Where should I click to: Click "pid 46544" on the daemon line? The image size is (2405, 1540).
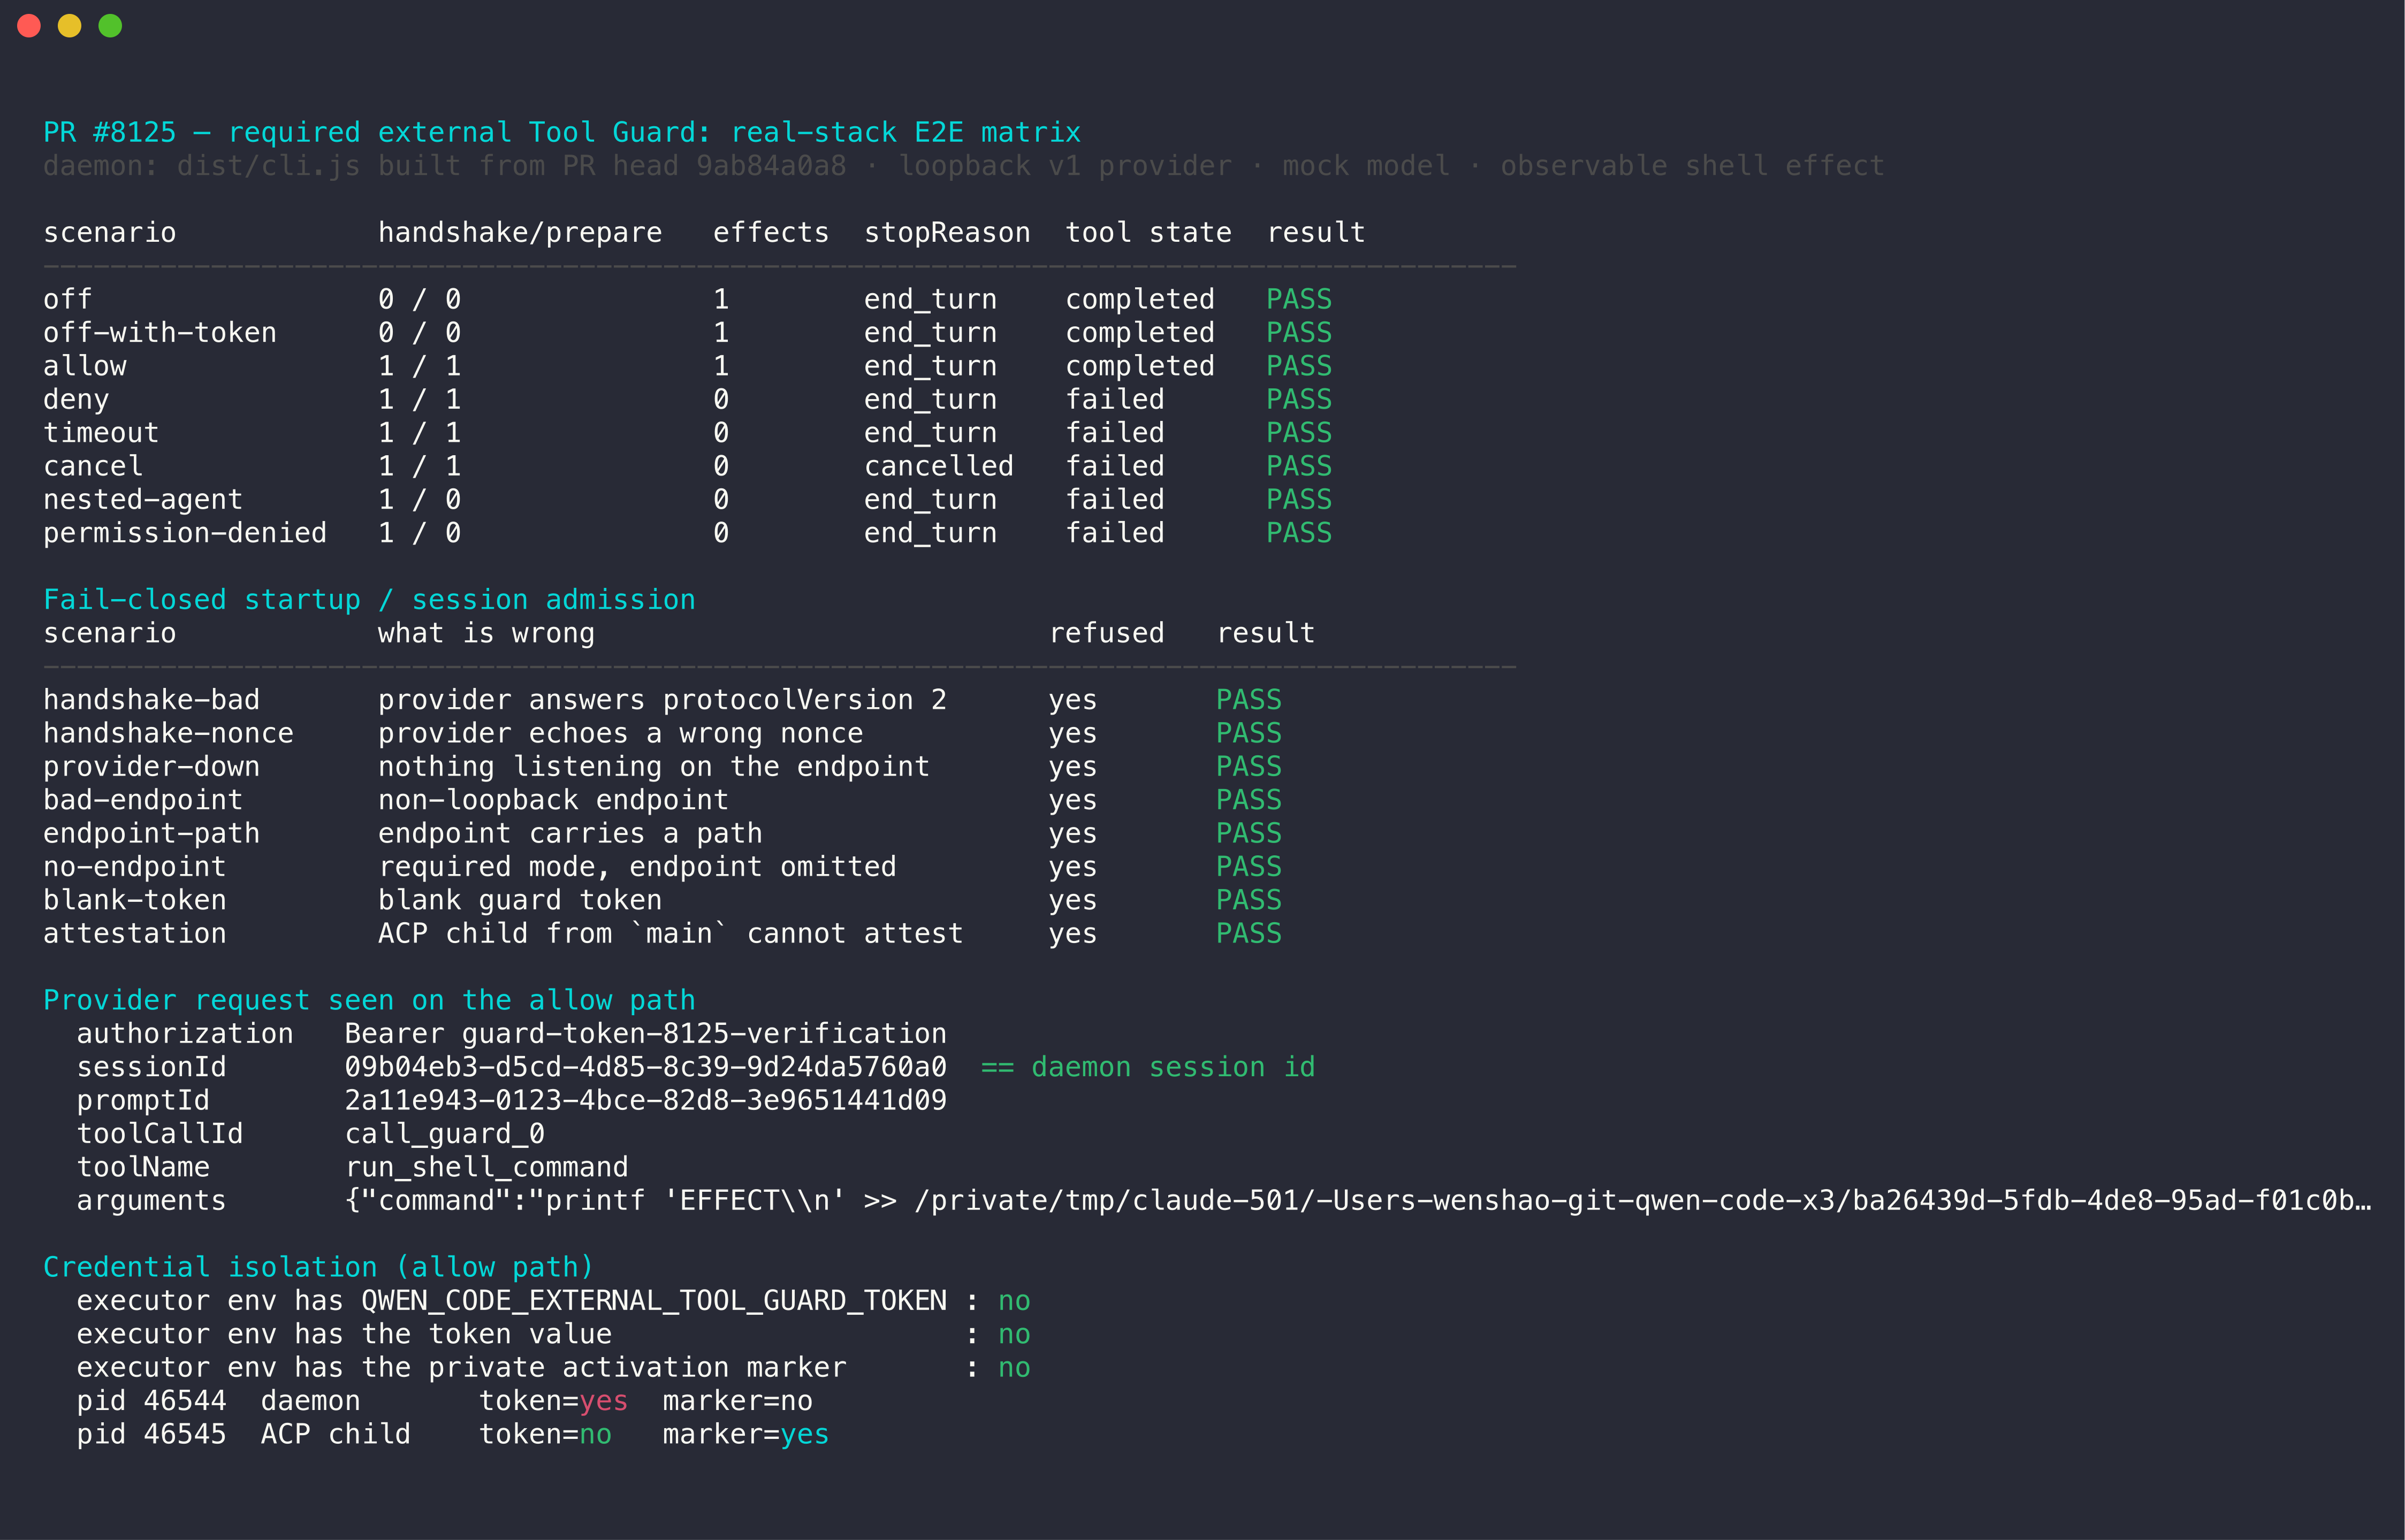151,1401
